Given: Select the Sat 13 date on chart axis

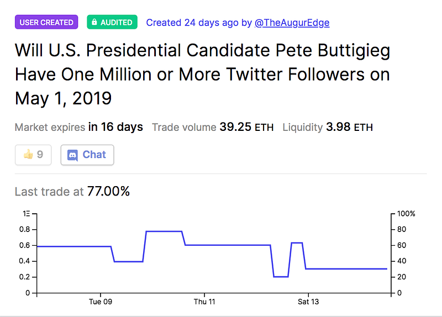Looking at the screenshot, I should click(308, 302).
